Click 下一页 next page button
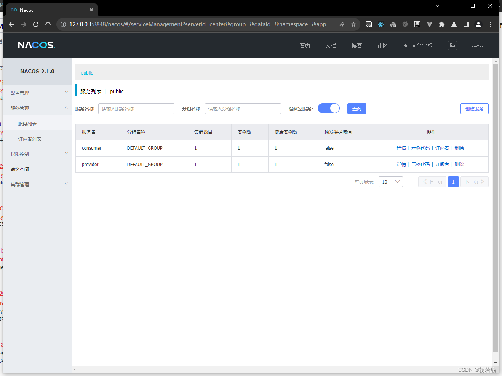This screenshot has height=376, width=502. tap(475, 182)
